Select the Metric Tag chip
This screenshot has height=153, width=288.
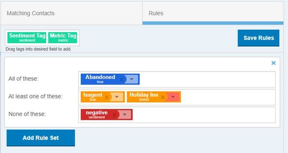(63, 38)
